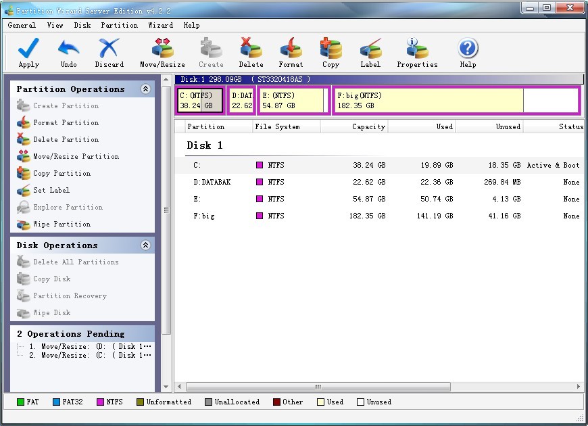
Task: Select pending operation 1 Move/Resize D:
Action: click(x=90, y=346)
